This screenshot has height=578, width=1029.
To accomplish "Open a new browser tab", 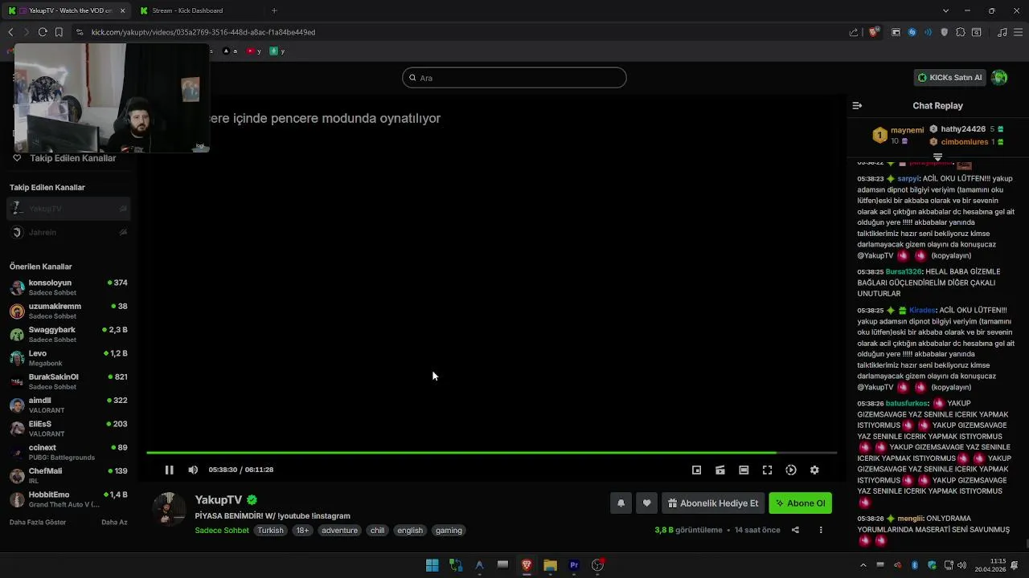I will (274, 10).
